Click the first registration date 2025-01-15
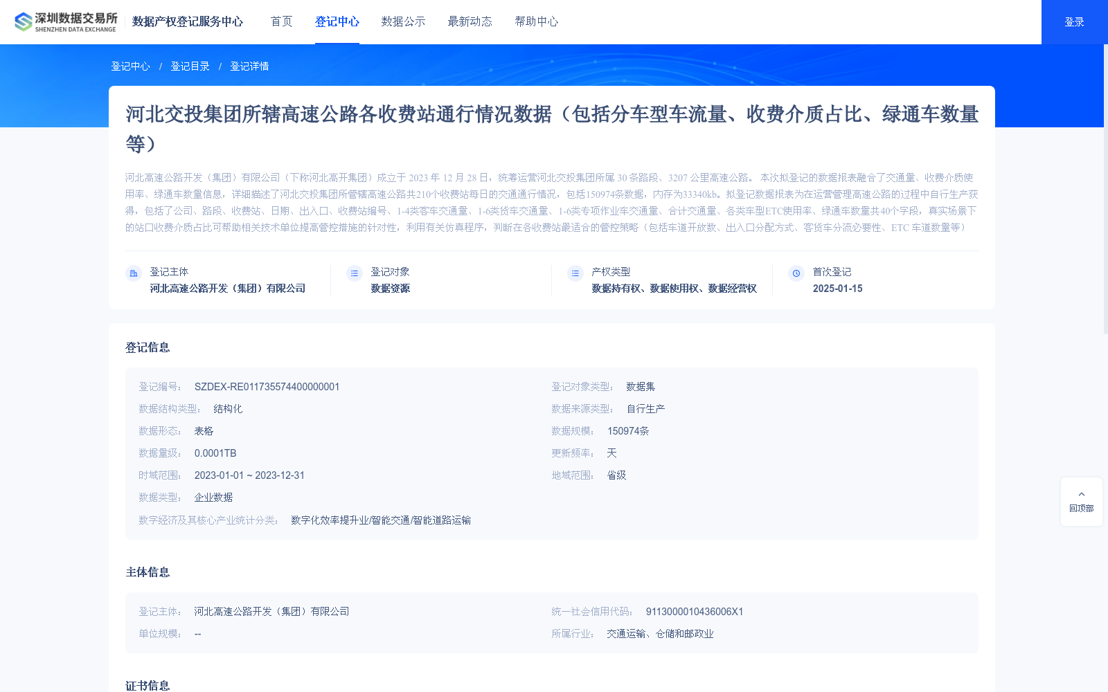The height and width of the screenshot is (692, 1108). (837, 289)
